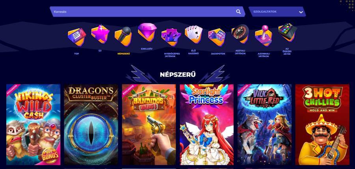Launch the 3 Hot Chillies game tile
Image resolution: width=355 pixels, height=169 pixels.
click(322, 125)
